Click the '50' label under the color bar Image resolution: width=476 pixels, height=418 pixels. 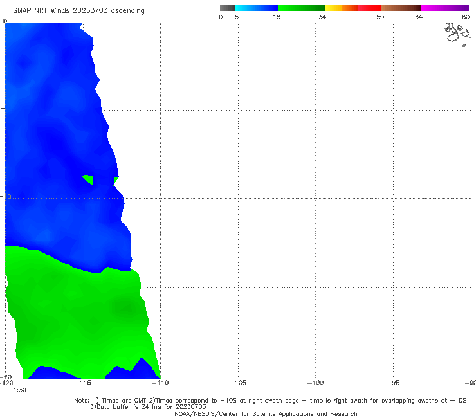click(380, 17)
